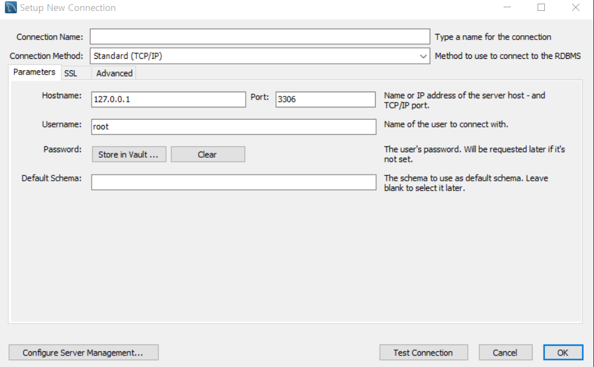Click Test Connection

point(424,352)
